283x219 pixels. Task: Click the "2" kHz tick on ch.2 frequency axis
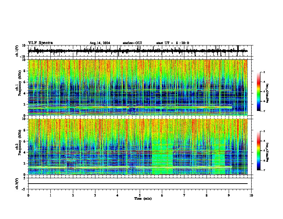click(25, 164)
